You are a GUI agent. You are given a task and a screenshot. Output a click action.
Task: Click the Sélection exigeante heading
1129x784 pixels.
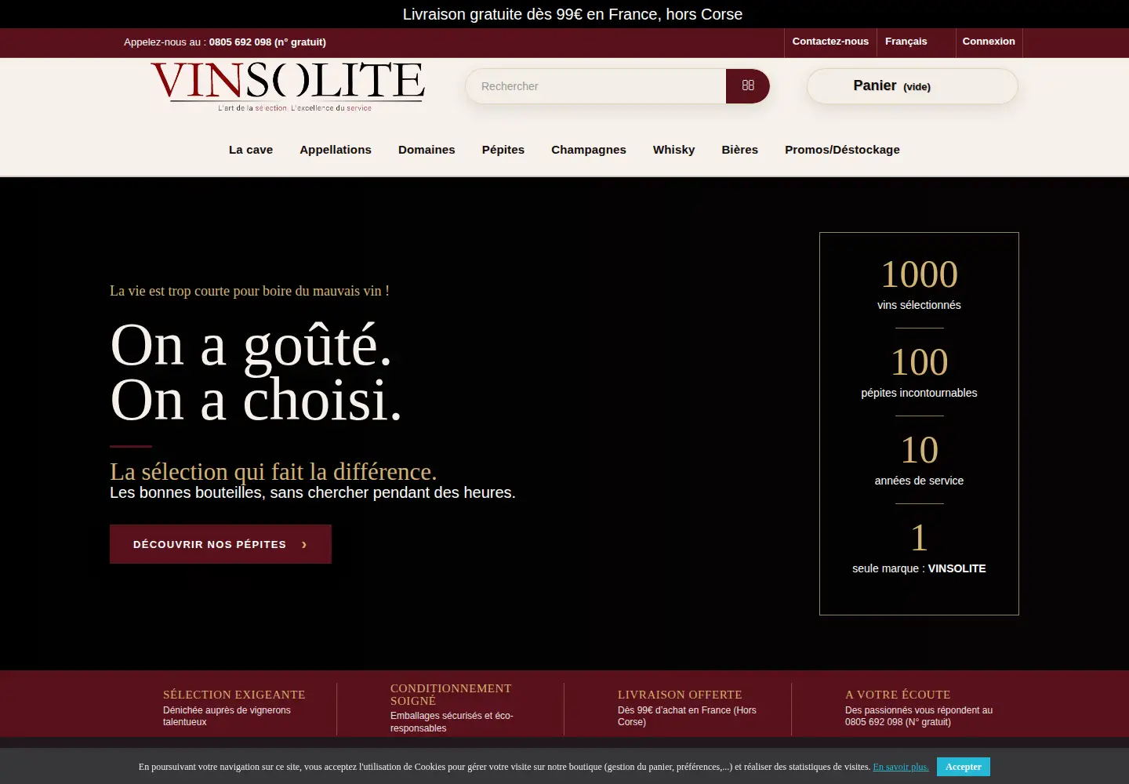234,695
